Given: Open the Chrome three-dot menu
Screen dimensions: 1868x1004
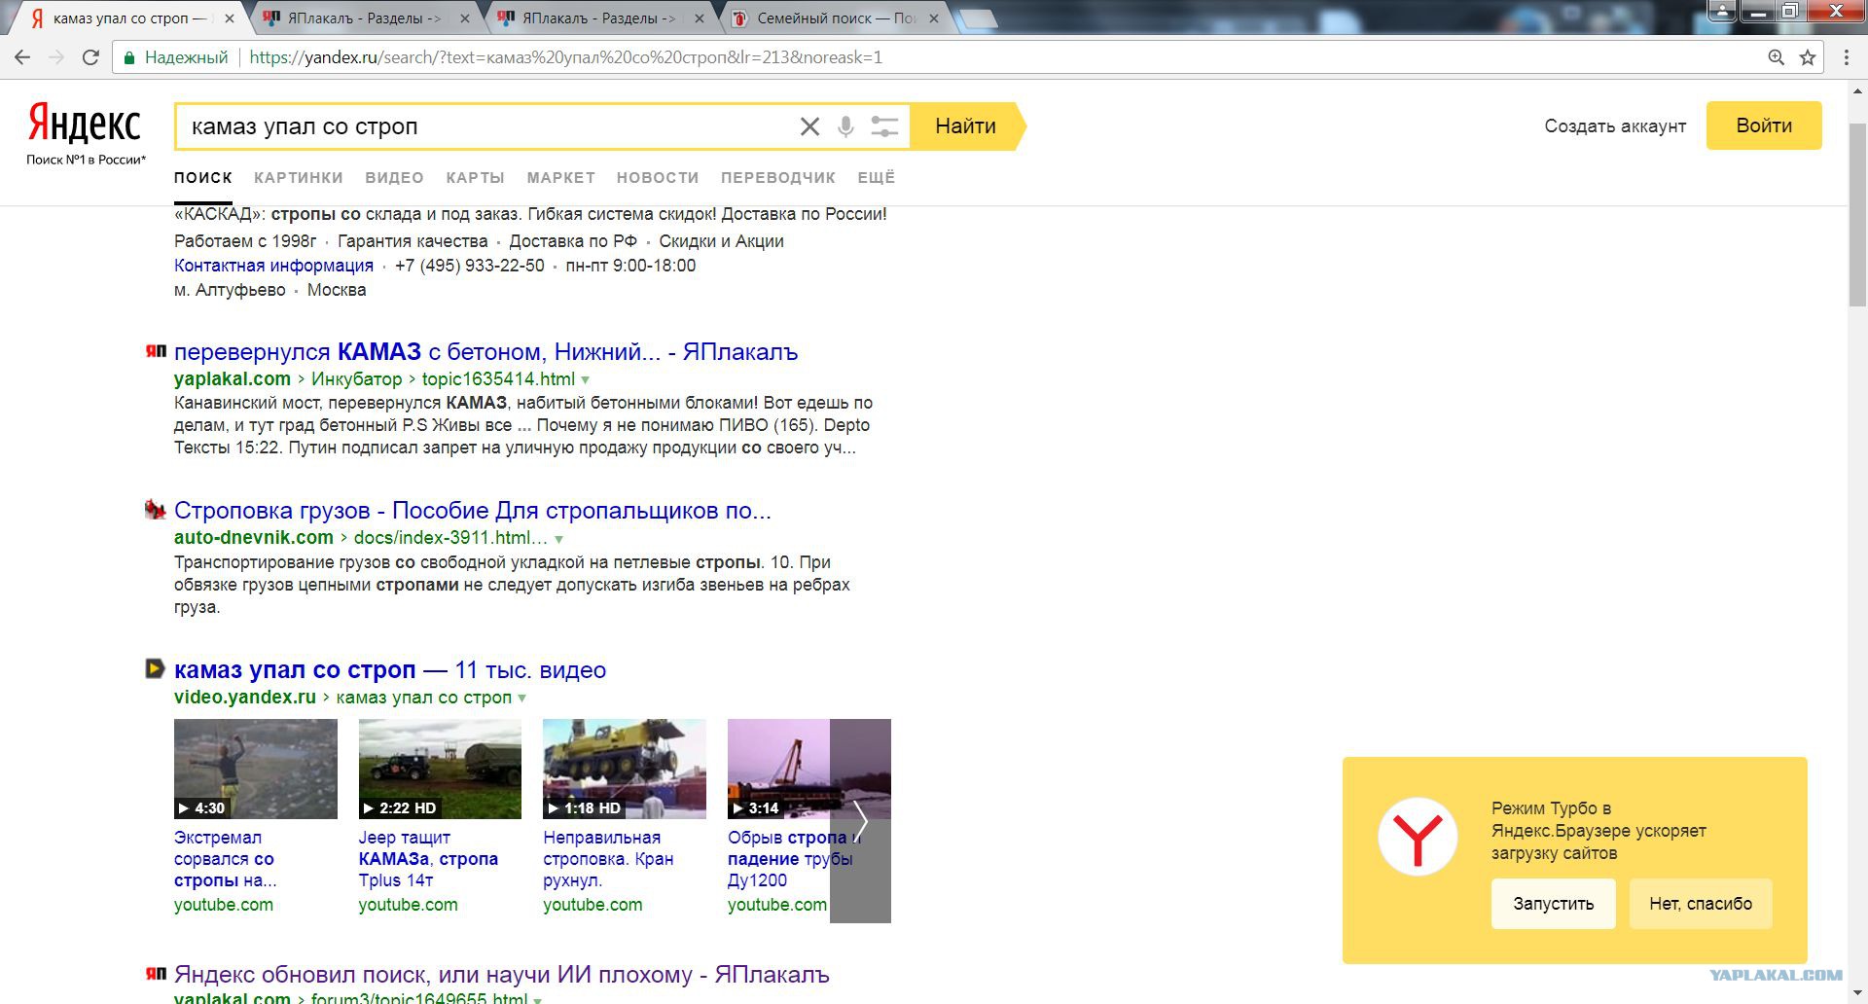Looking at the screenshot, I should click(x=1846, y=57).
